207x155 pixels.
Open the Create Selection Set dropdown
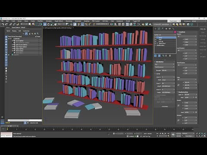102,24
